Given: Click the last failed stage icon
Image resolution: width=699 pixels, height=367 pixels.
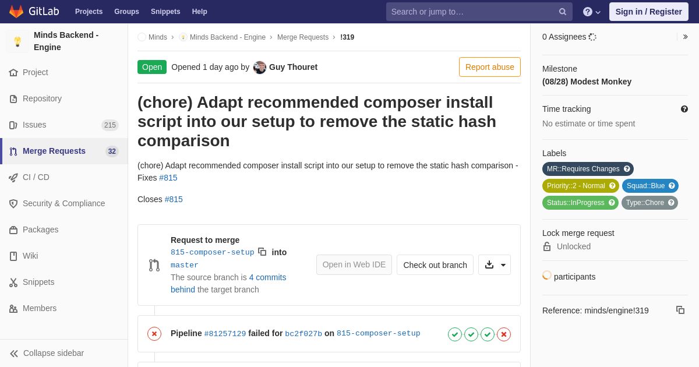Looking at the screenshot, I should click(x=504, y=334).
